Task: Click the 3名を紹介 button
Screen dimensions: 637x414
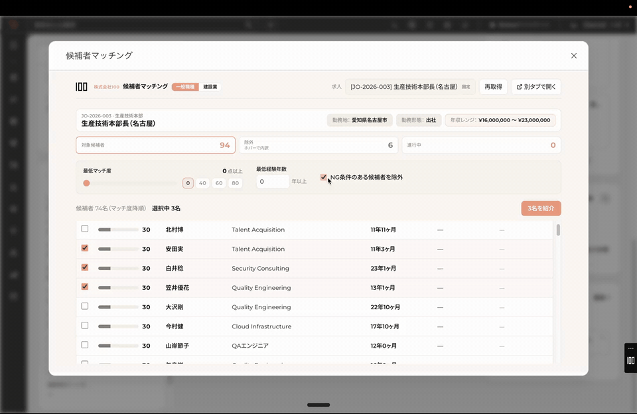Action: [541, 208]
